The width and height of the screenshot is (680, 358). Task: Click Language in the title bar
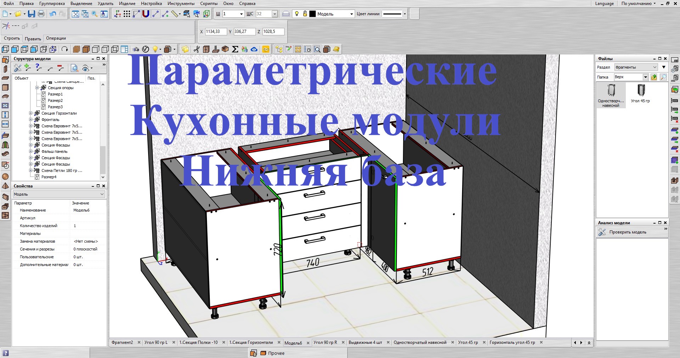[604, 4]
